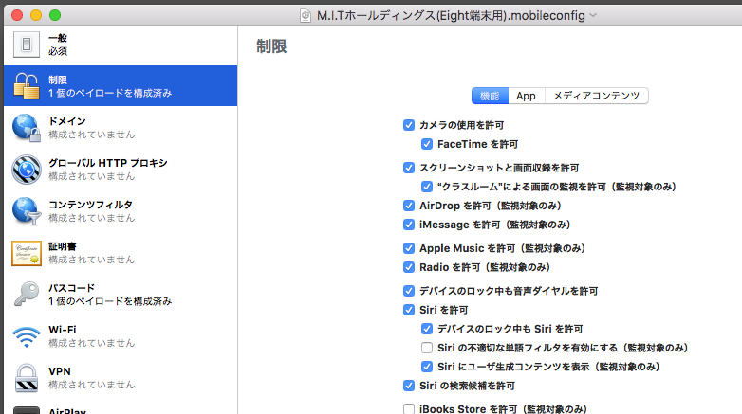The height and width of the screenshot is (414, 742).
Task: Click the window title M.I.Tホールディングス filename
Action: point(451,15)
